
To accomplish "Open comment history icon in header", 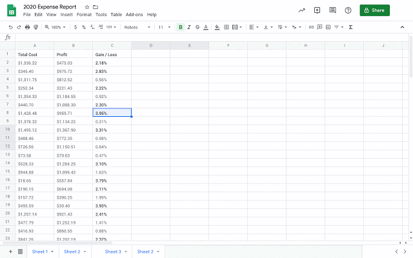I will tap(332, 10).
